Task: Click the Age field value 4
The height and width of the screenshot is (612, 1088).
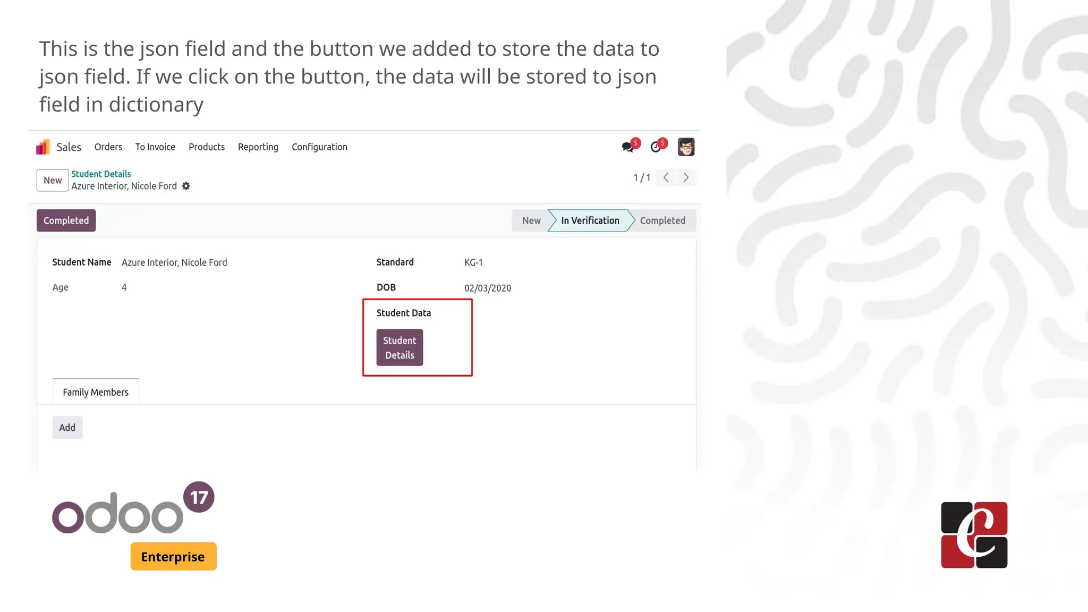Action: [x=124, y=287]
